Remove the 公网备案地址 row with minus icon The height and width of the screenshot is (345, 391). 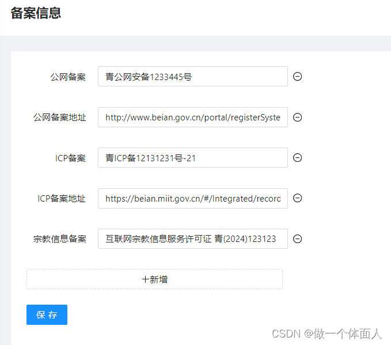point(297,117)
